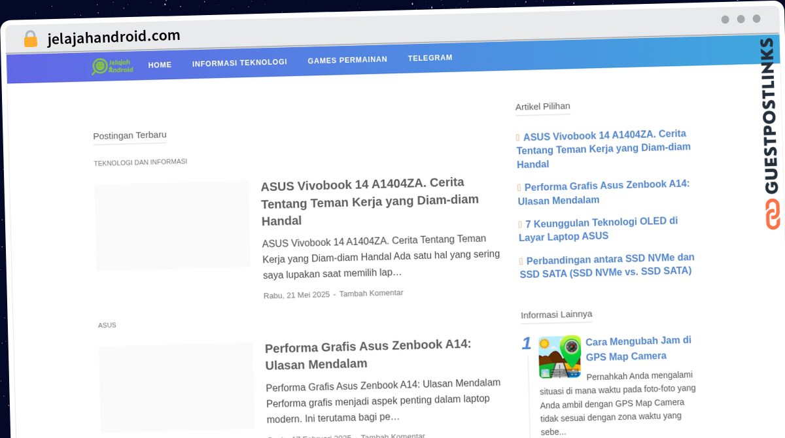Screen dimensions: 785x438
Task: Click the Guestpostlinks chain link icon
Action: click(x=773, y=214)
